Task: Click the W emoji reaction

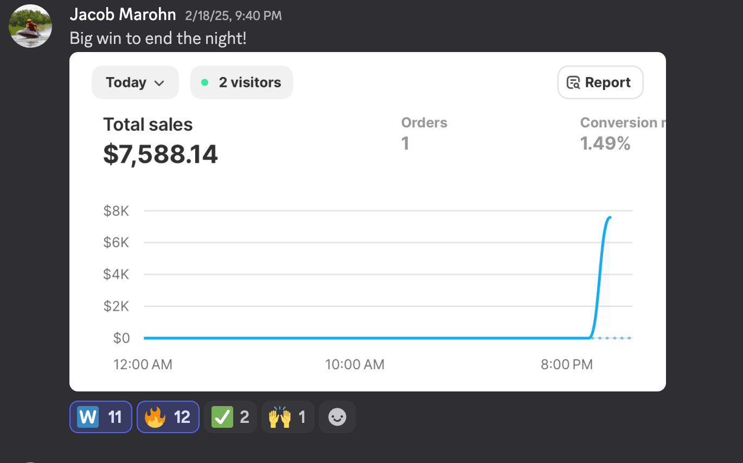Action: pos(100,417)
